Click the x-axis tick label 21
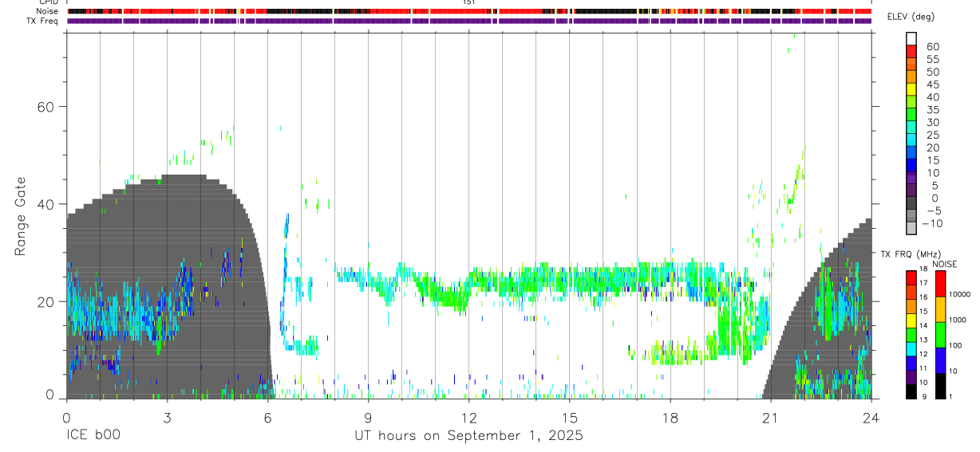 [x=770, y=416]
